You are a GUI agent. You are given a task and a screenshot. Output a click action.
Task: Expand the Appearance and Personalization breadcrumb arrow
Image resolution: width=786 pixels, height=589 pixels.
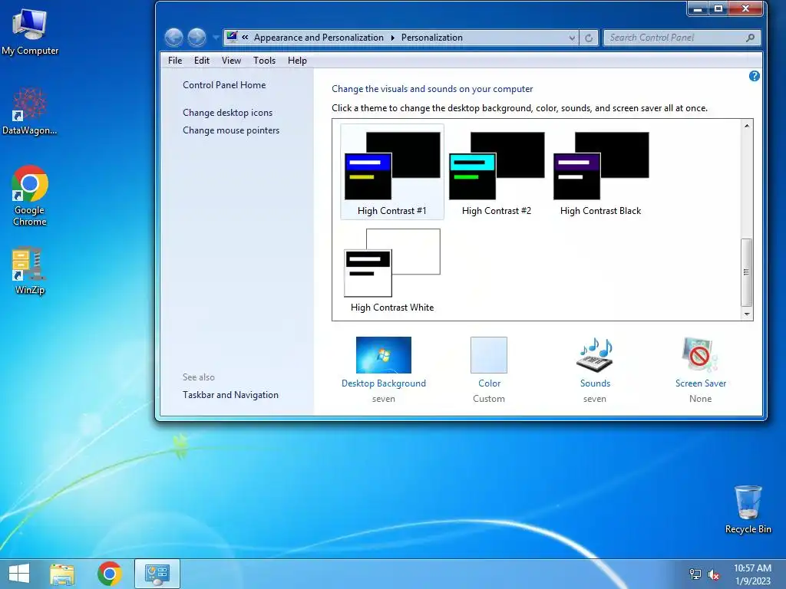point(392,38)
